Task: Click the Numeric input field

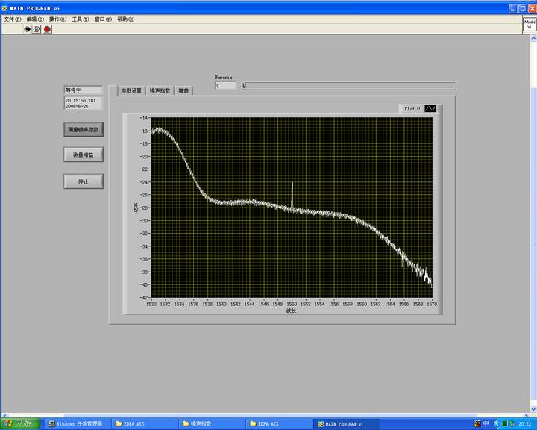Action: (x=225, y=85)
